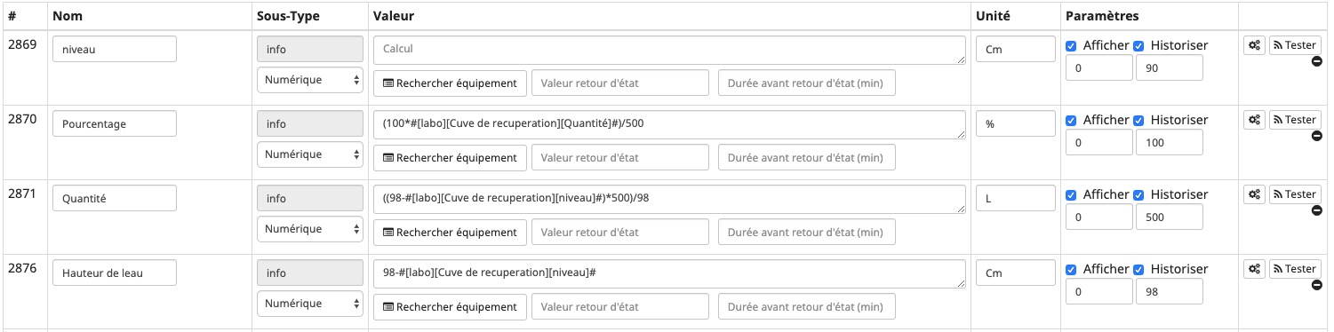This screenshot has height=332, width=1334.
Task: Open Numérique sub-type dropdown for niveau
Action: pos(310,80)
